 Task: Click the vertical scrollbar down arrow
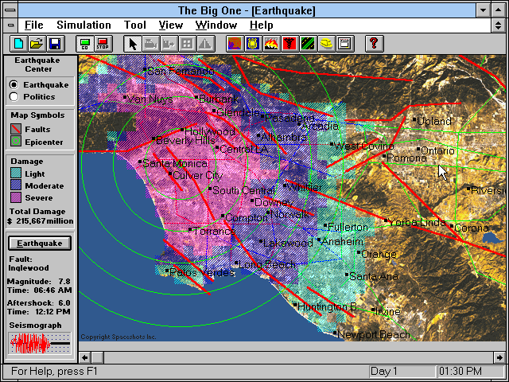502,343
